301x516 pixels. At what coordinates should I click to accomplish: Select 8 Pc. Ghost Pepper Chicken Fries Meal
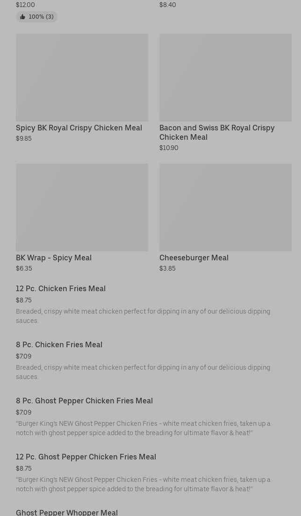coord(84,401)
